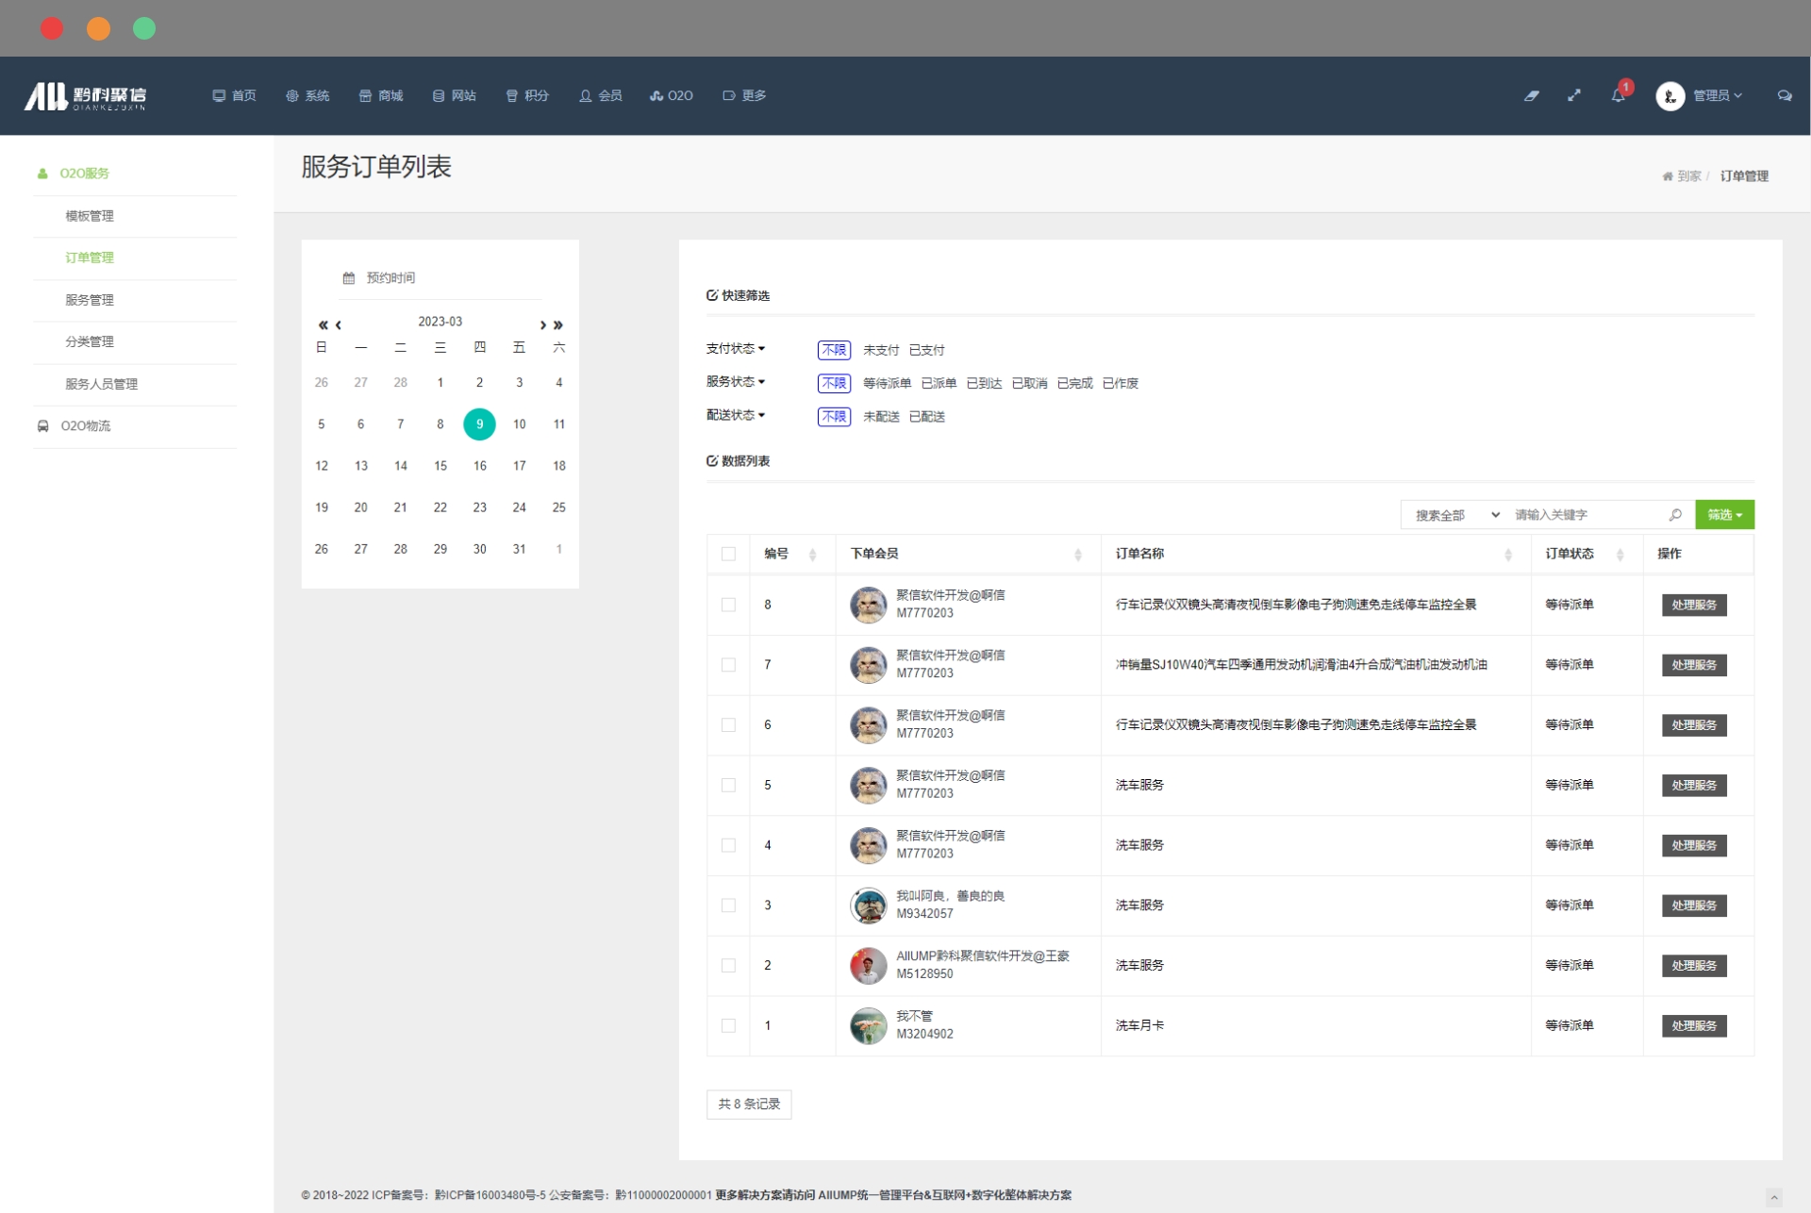Screen dimensions: 1811x1213
Task: Click 处理服务 button for order 5
Action: [x=1693, y=785]
